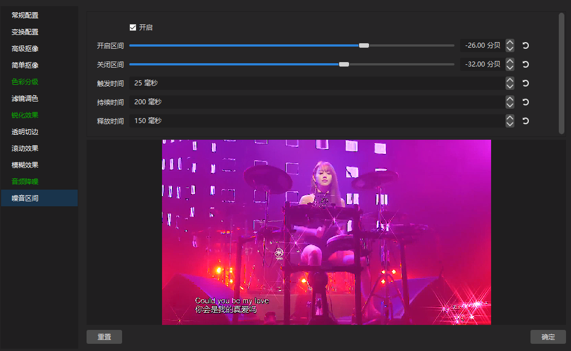Lower 释放时间 with the down arrow
571x351 pixels.
point(510,124)
